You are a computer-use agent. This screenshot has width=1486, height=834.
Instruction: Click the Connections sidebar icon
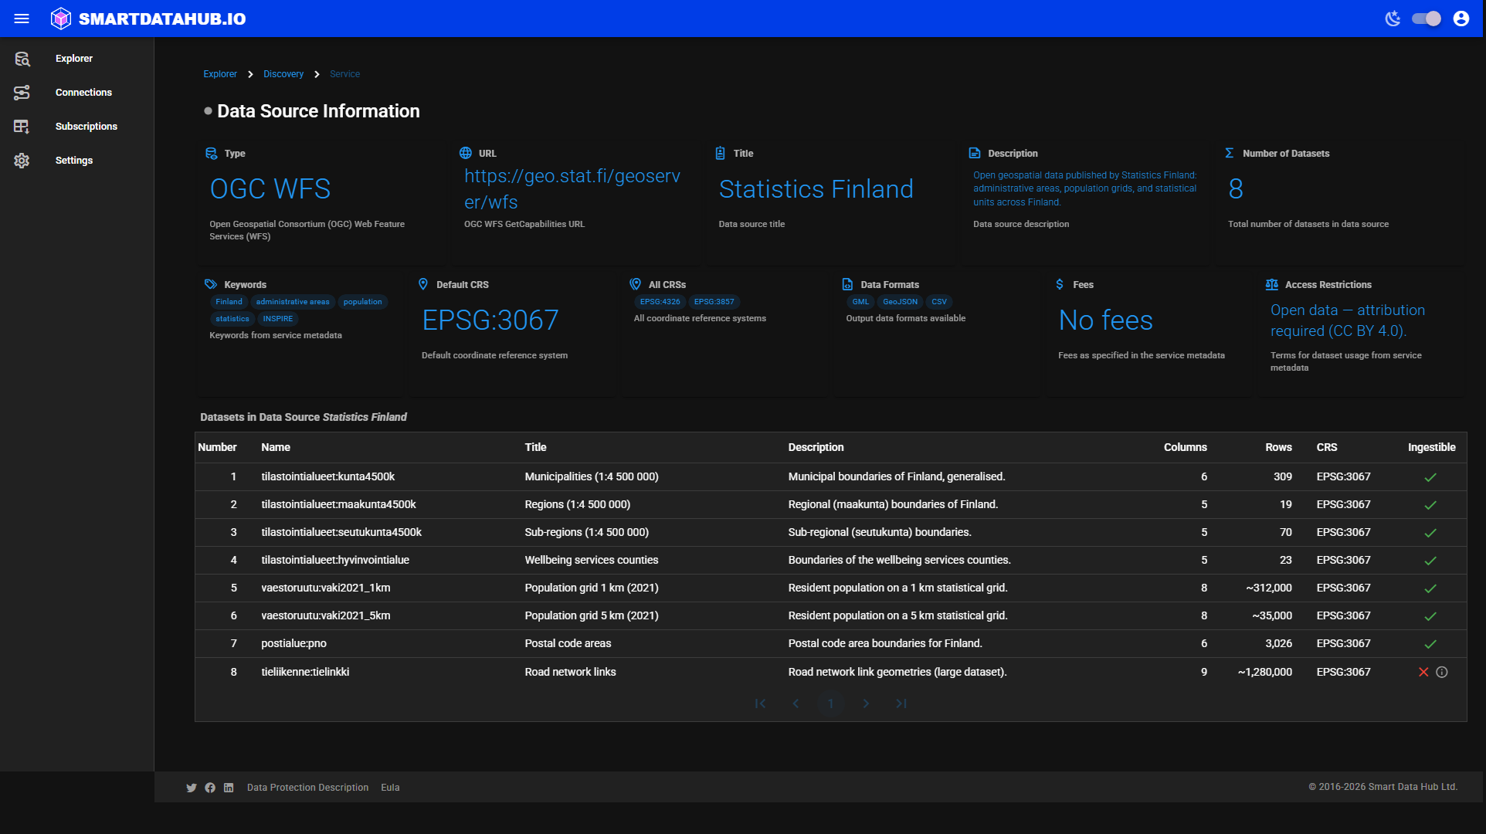coord(22,93)
